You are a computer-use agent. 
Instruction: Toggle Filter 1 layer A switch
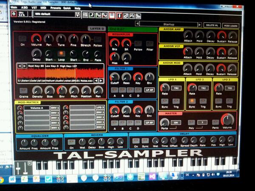pos(115,90)
